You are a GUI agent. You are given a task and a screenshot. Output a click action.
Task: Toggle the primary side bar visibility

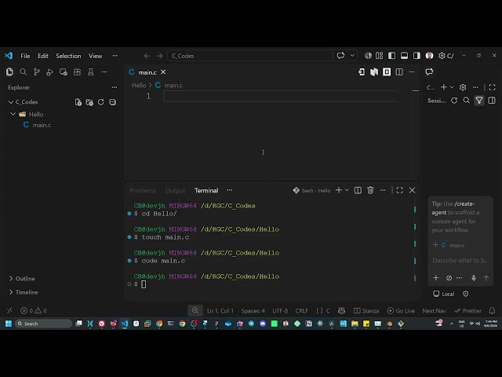(x=392, y=56)
